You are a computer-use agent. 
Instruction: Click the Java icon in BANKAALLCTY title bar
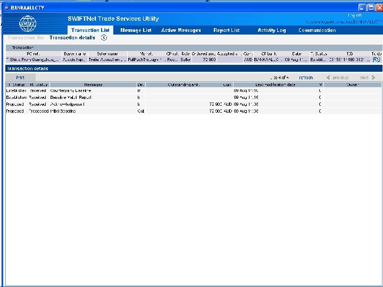click(6, 7)
